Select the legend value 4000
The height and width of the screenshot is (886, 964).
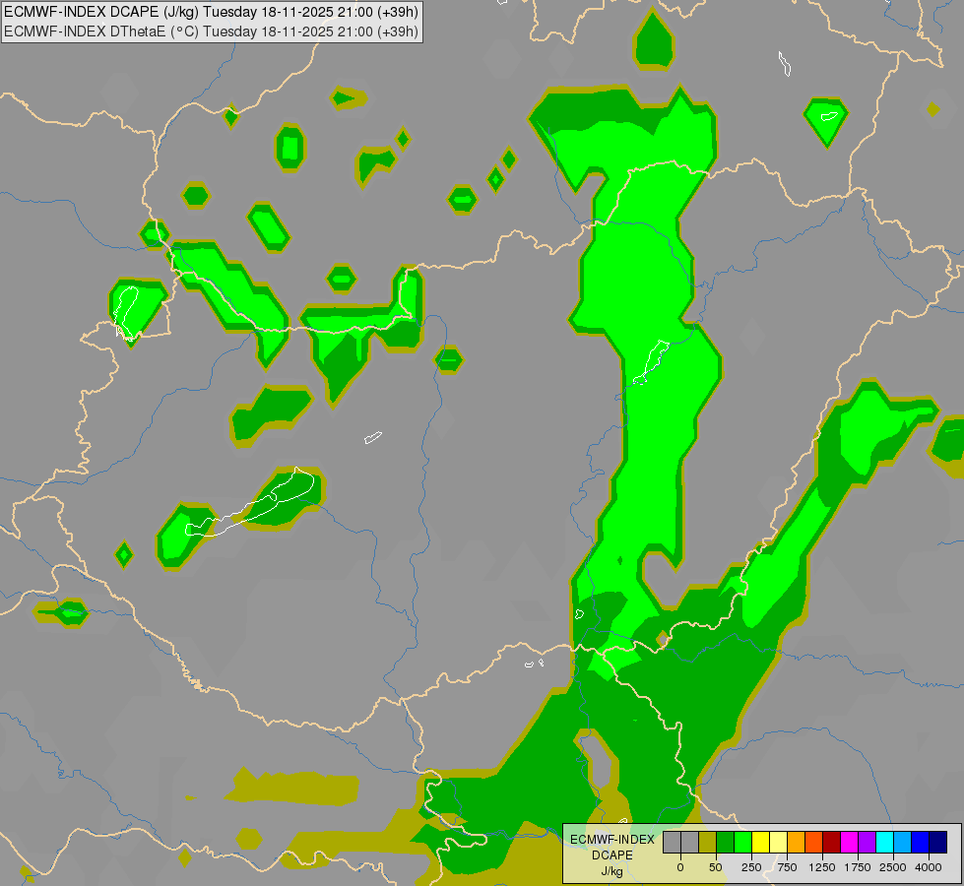pos(929,867)
